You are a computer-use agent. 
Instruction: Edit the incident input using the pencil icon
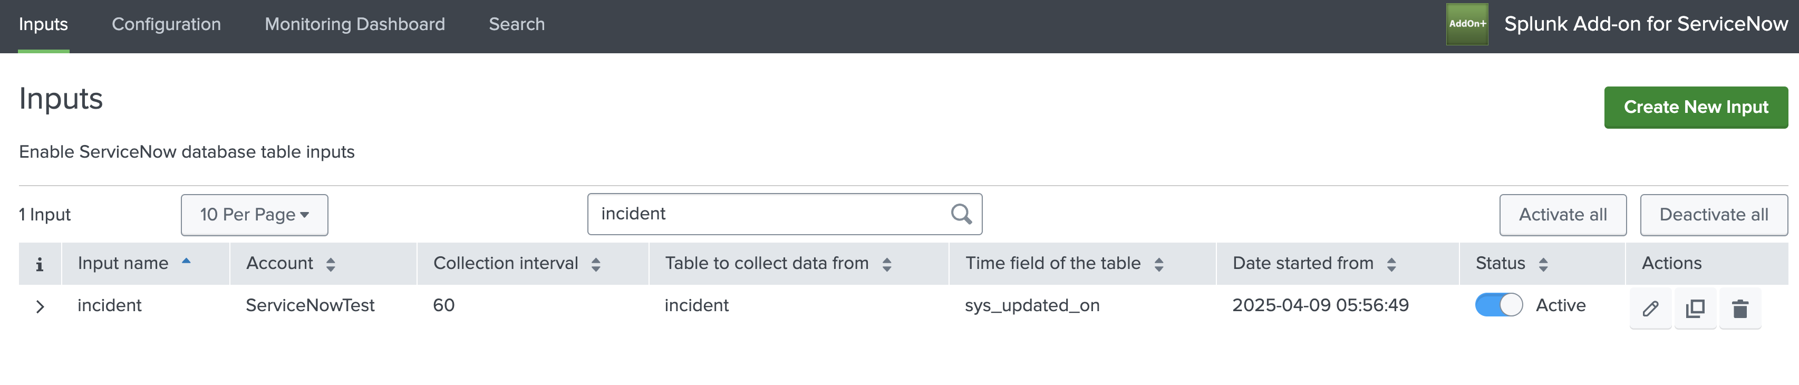[x=1650, y=307]
